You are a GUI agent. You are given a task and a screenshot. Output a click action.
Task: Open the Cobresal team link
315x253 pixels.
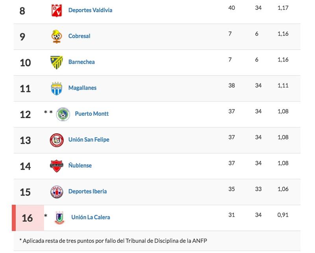click(x=79, y=36)
